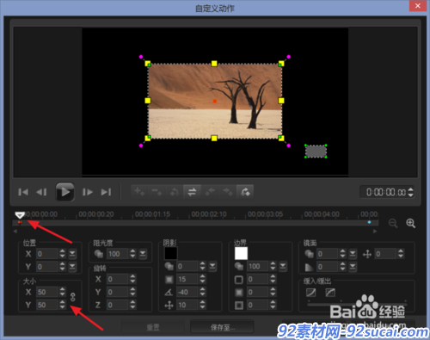
Task: Click the Save to (保存至...) button
Action: [222, 327]
